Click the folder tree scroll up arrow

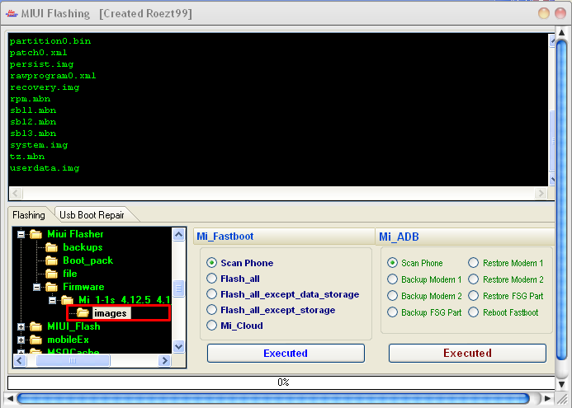[x=178, y=235]
